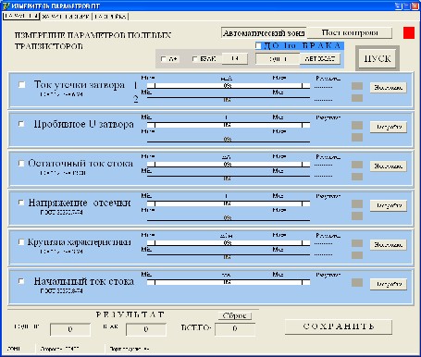Click the white progress bar in Крутизна характеристики row
Image resolution: width=421 pixels, height=357 pixels.
coord(229,243)
